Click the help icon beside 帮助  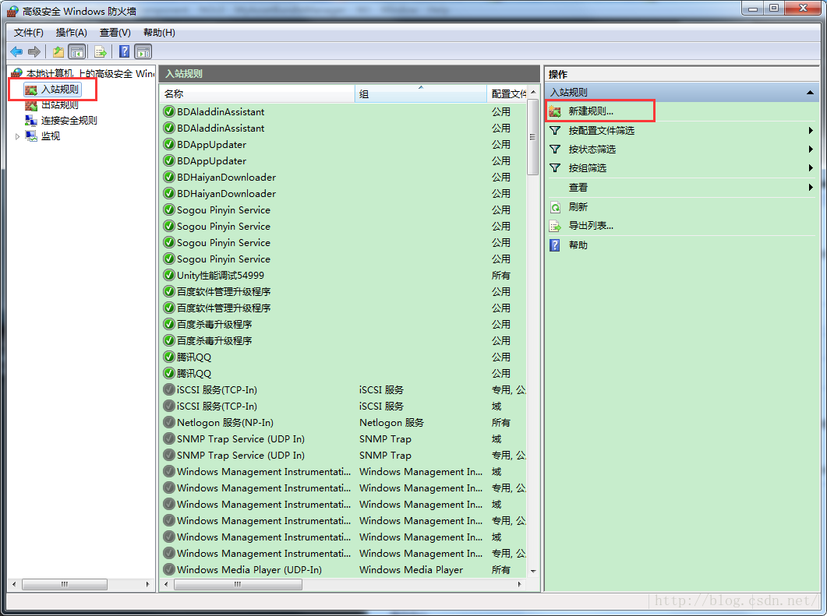click(x=555, y=245)
